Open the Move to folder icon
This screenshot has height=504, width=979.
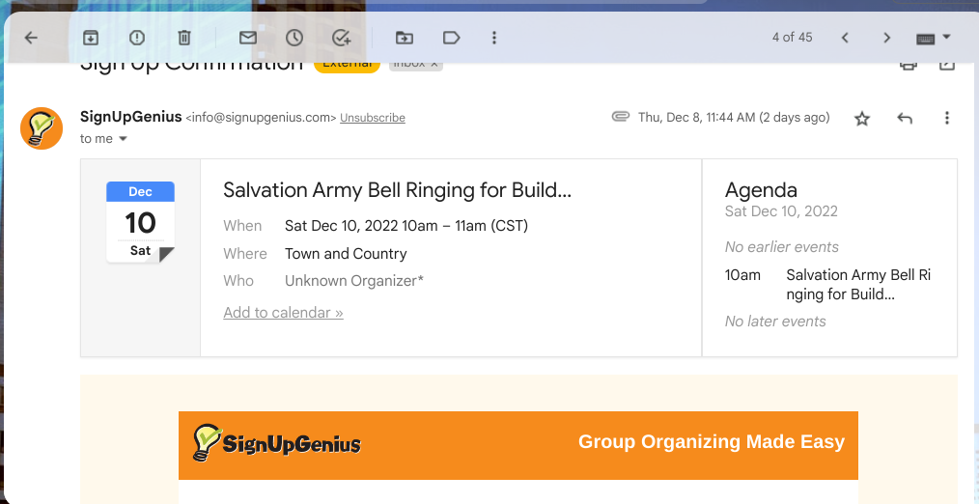coord(405,38)
